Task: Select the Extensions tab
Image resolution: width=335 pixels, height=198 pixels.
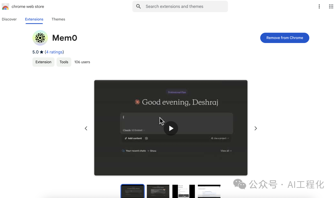Action: click(x=34, y=19)
